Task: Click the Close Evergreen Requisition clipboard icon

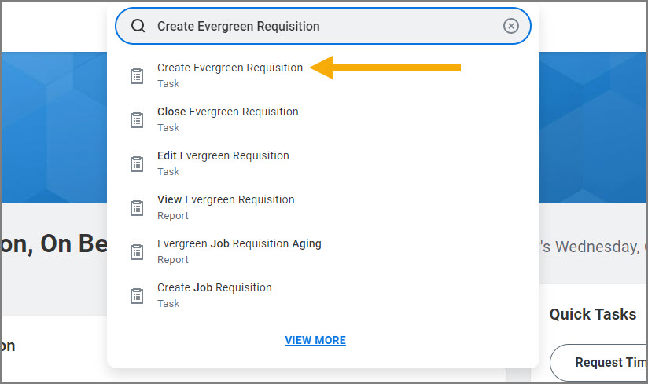Action: coord(137,120)
